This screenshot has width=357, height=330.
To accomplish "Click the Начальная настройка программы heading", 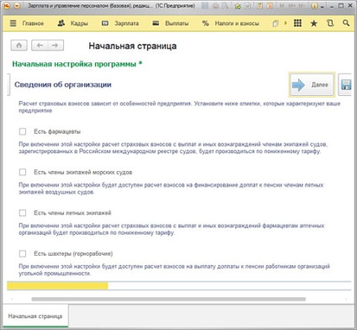I will (x=77, y=64).
